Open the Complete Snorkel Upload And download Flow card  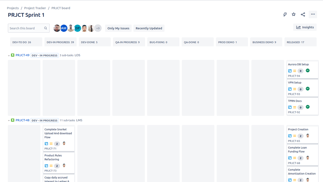[x=59, y=139]
